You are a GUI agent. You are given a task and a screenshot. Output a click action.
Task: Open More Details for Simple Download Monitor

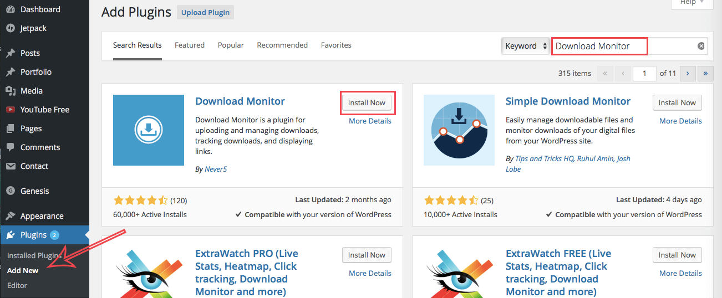(x=680, y=121)
